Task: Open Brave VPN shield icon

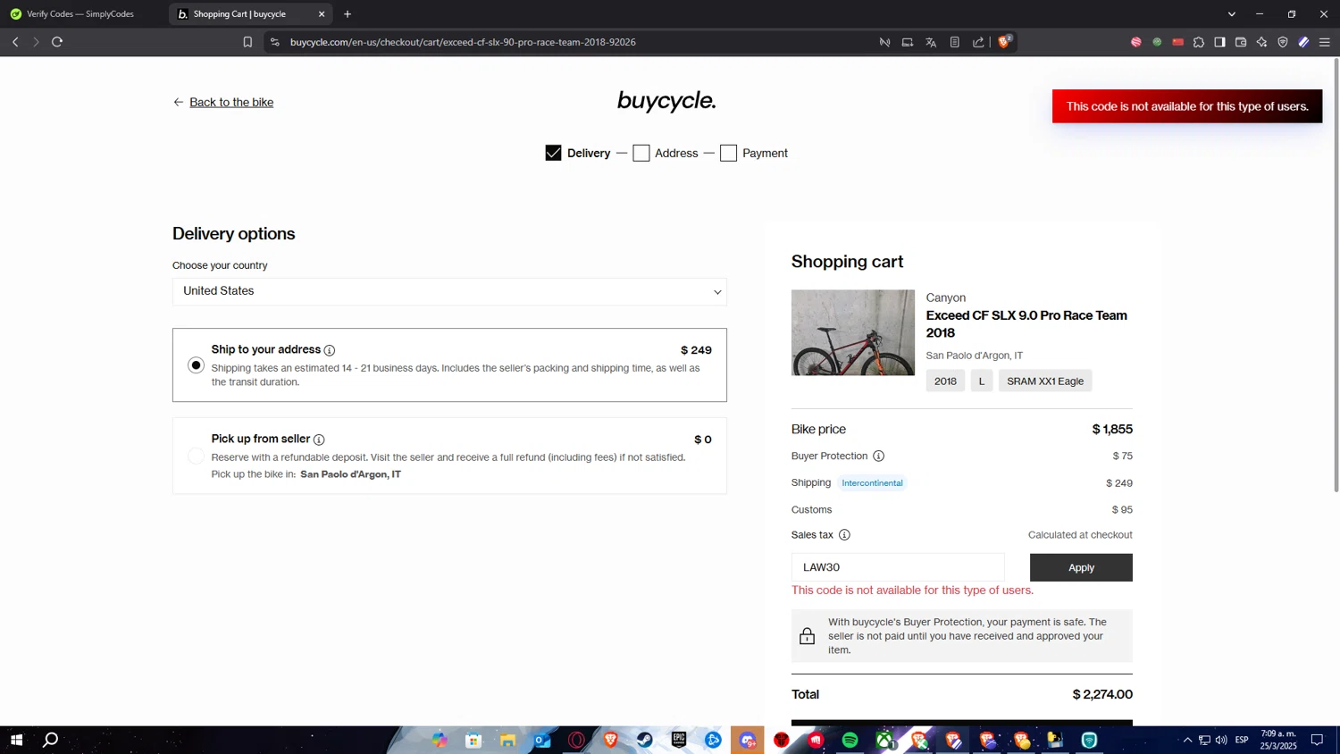Action: coord(1283,42)
